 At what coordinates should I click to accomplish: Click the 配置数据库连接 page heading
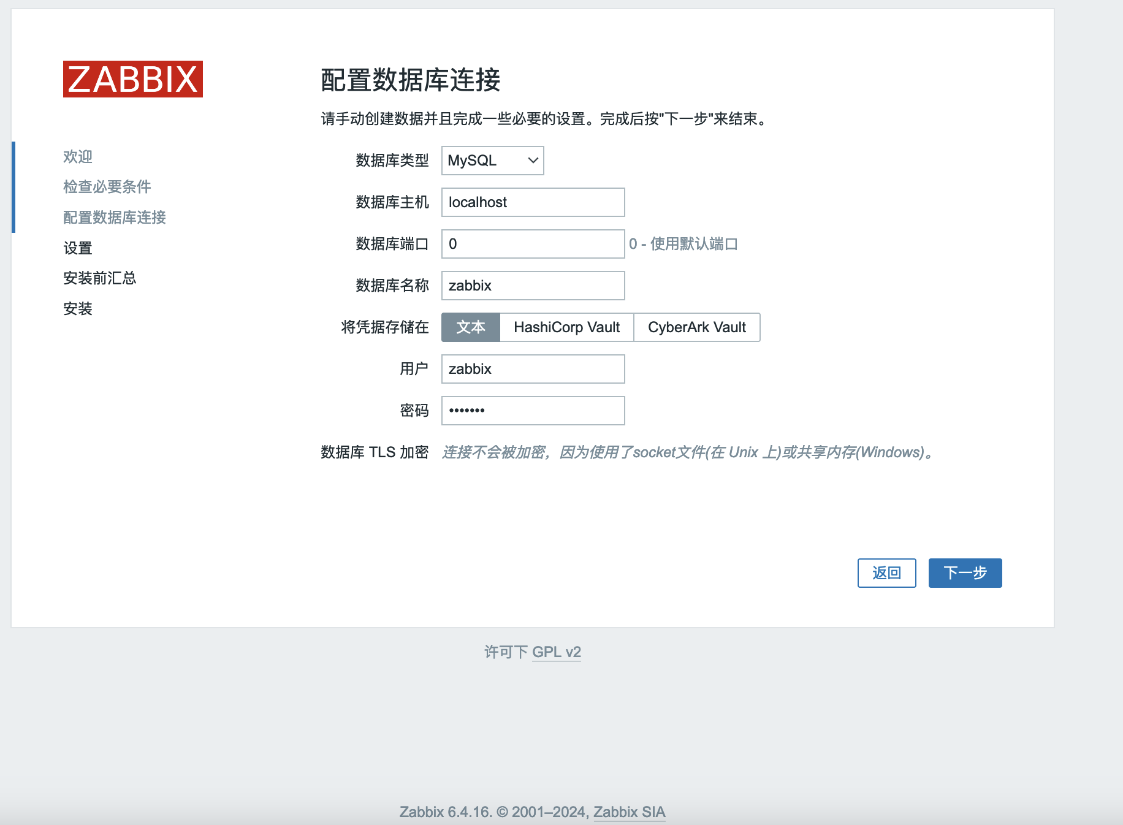(x=411, y=80)
